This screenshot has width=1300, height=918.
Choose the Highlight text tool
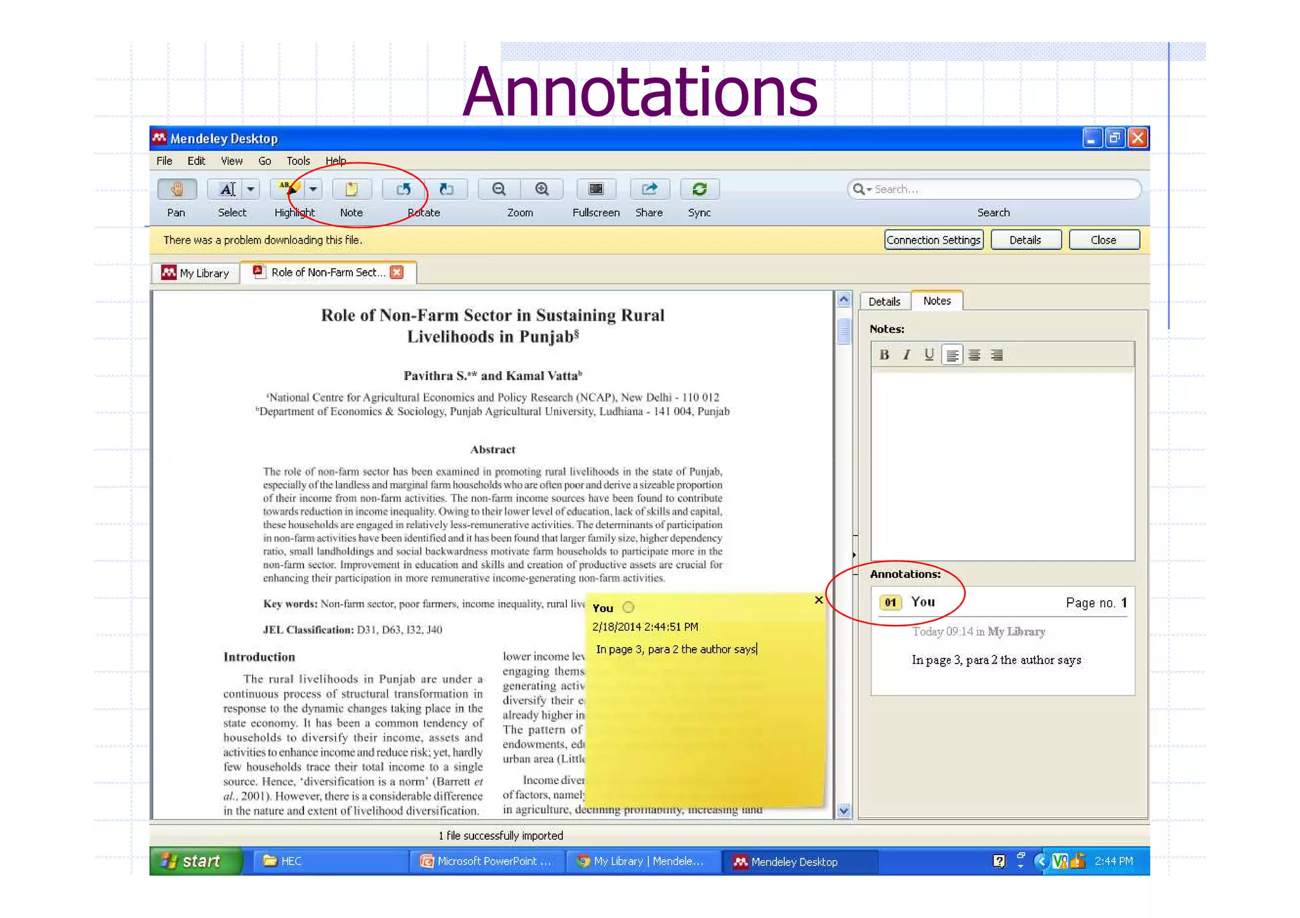click(x=289, y=189)
